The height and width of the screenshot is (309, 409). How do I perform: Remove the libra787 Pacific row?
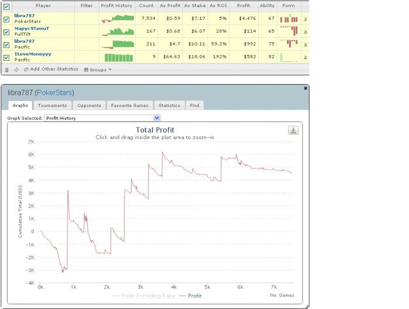click(x=305, y=44)
